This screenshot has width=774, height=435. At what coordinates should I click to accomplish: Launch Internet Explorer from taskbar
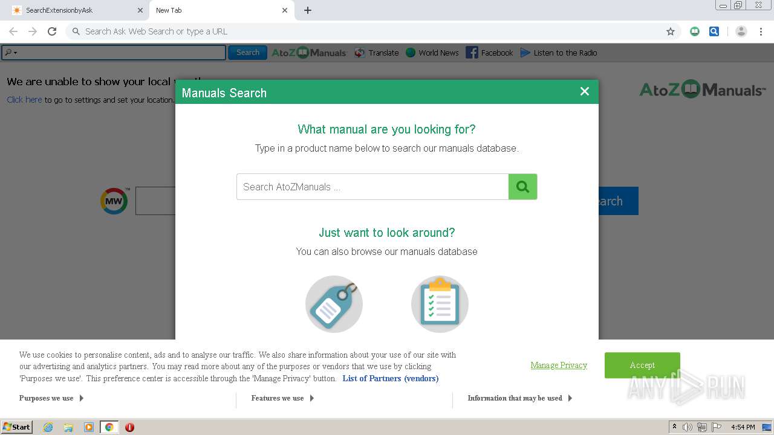click(48, 427)
